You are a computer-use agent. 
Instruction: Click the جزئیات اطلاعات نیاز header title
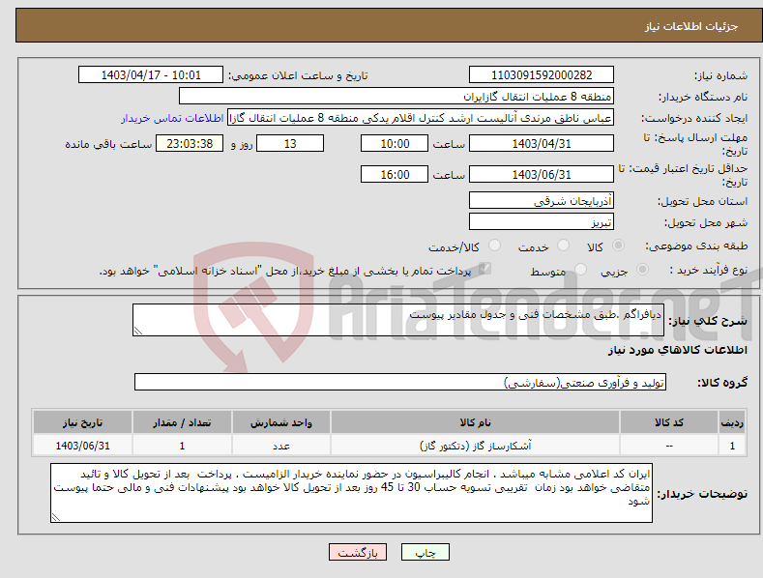[691, 26]
